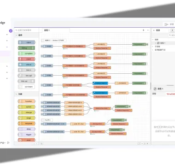Pick the comment node from the palette

(x=26, y=87)
